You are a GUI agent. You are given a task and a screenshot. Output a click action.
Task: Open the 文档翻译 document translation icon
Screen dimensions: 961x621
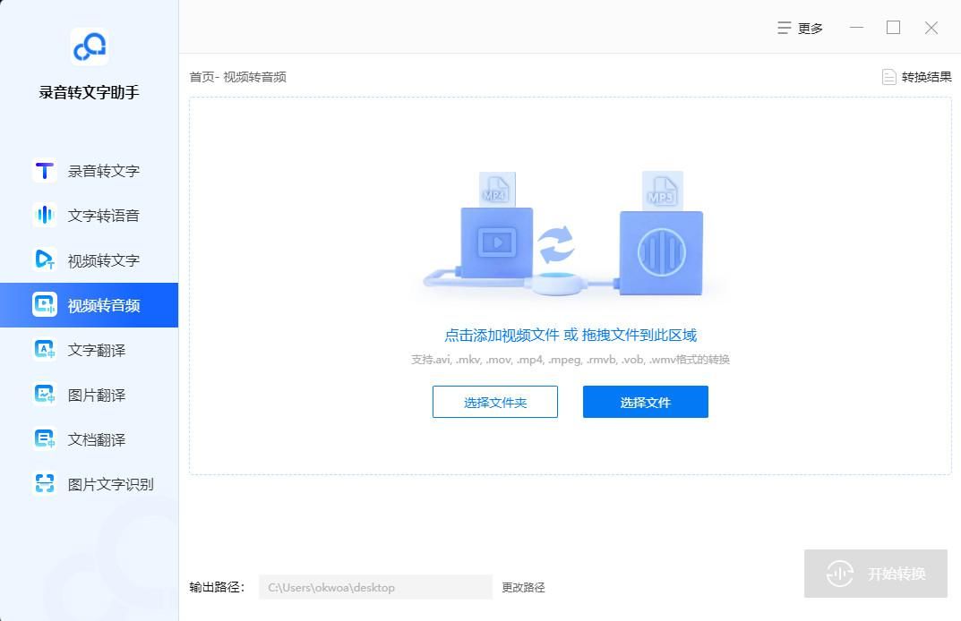coord(45,439)
